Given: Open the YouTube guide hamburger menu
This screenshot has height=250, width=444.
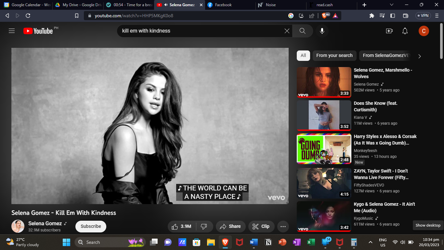Looking at the screenshot, I should click(x=12, y=31).
